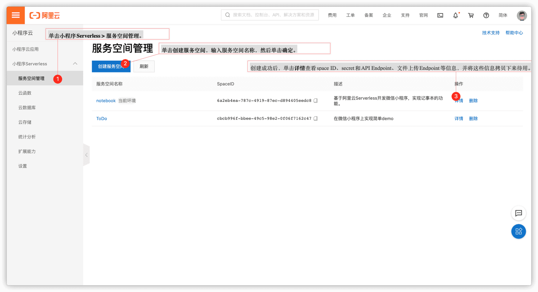Open the hamburger main menu

pos(16,15)
